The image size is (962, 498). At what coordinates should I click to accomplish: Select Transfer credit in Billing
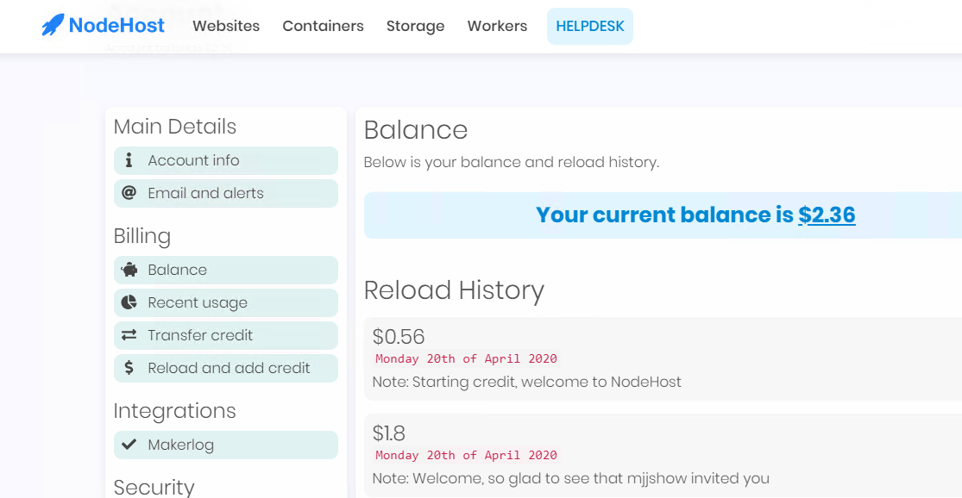point(200,335)
